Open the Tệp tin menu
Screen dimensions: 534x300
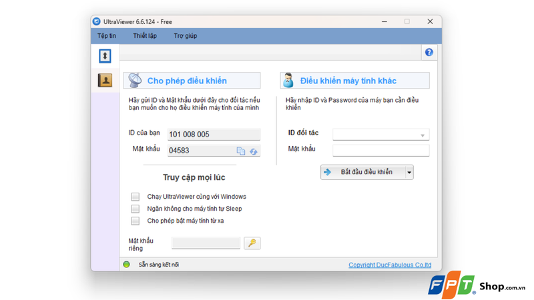pos(107,36)
